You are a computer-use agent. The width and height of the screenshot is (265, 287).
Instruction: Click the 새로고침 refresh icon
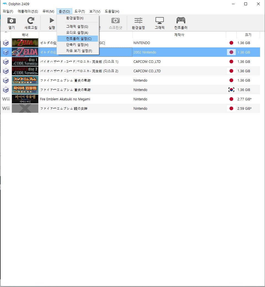click(x=31, y=20)
